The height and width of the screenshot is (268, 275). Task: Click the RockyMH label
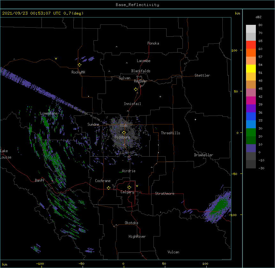[78, 72]
